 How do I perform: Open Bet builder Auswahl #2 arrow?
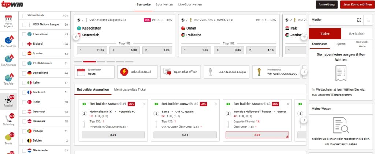pyautogui.click(x=215, y=104)
